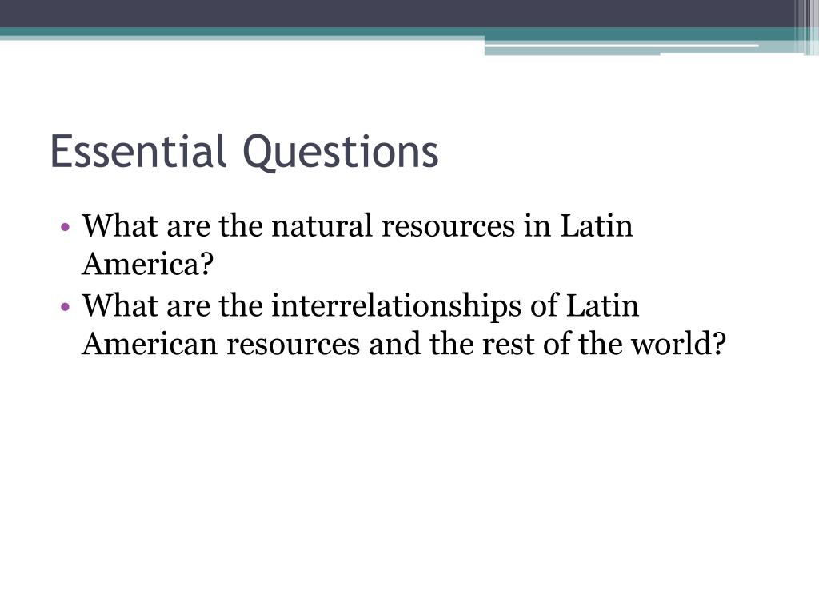Click the first line 'What are the natural resources in Latin'
819x614 pixels.
[358, 225]
